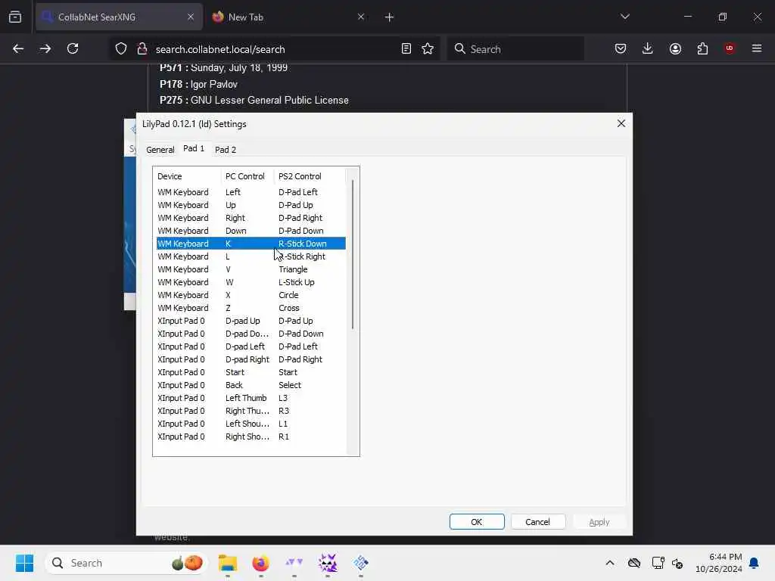Click the Firefox Search box

(x=515, y=49)
